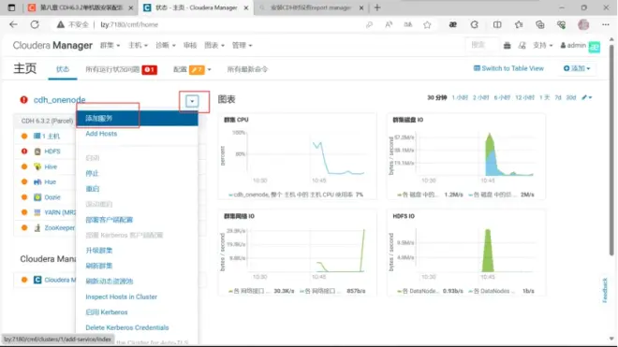This screenshot has height=347, width=618.
Task: Switch to the 所有最新命令 tab
Action: point(247,69)
